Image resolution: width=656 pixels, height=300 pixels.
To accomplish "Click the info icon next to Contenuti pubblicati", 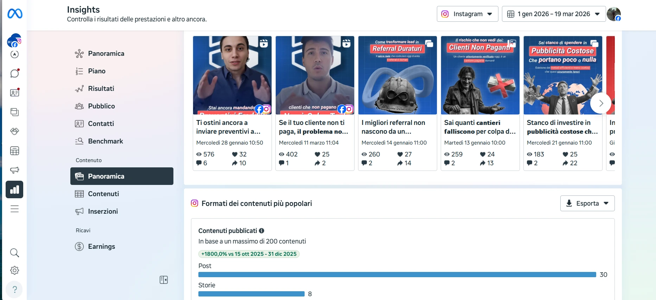I will point(261,231).
